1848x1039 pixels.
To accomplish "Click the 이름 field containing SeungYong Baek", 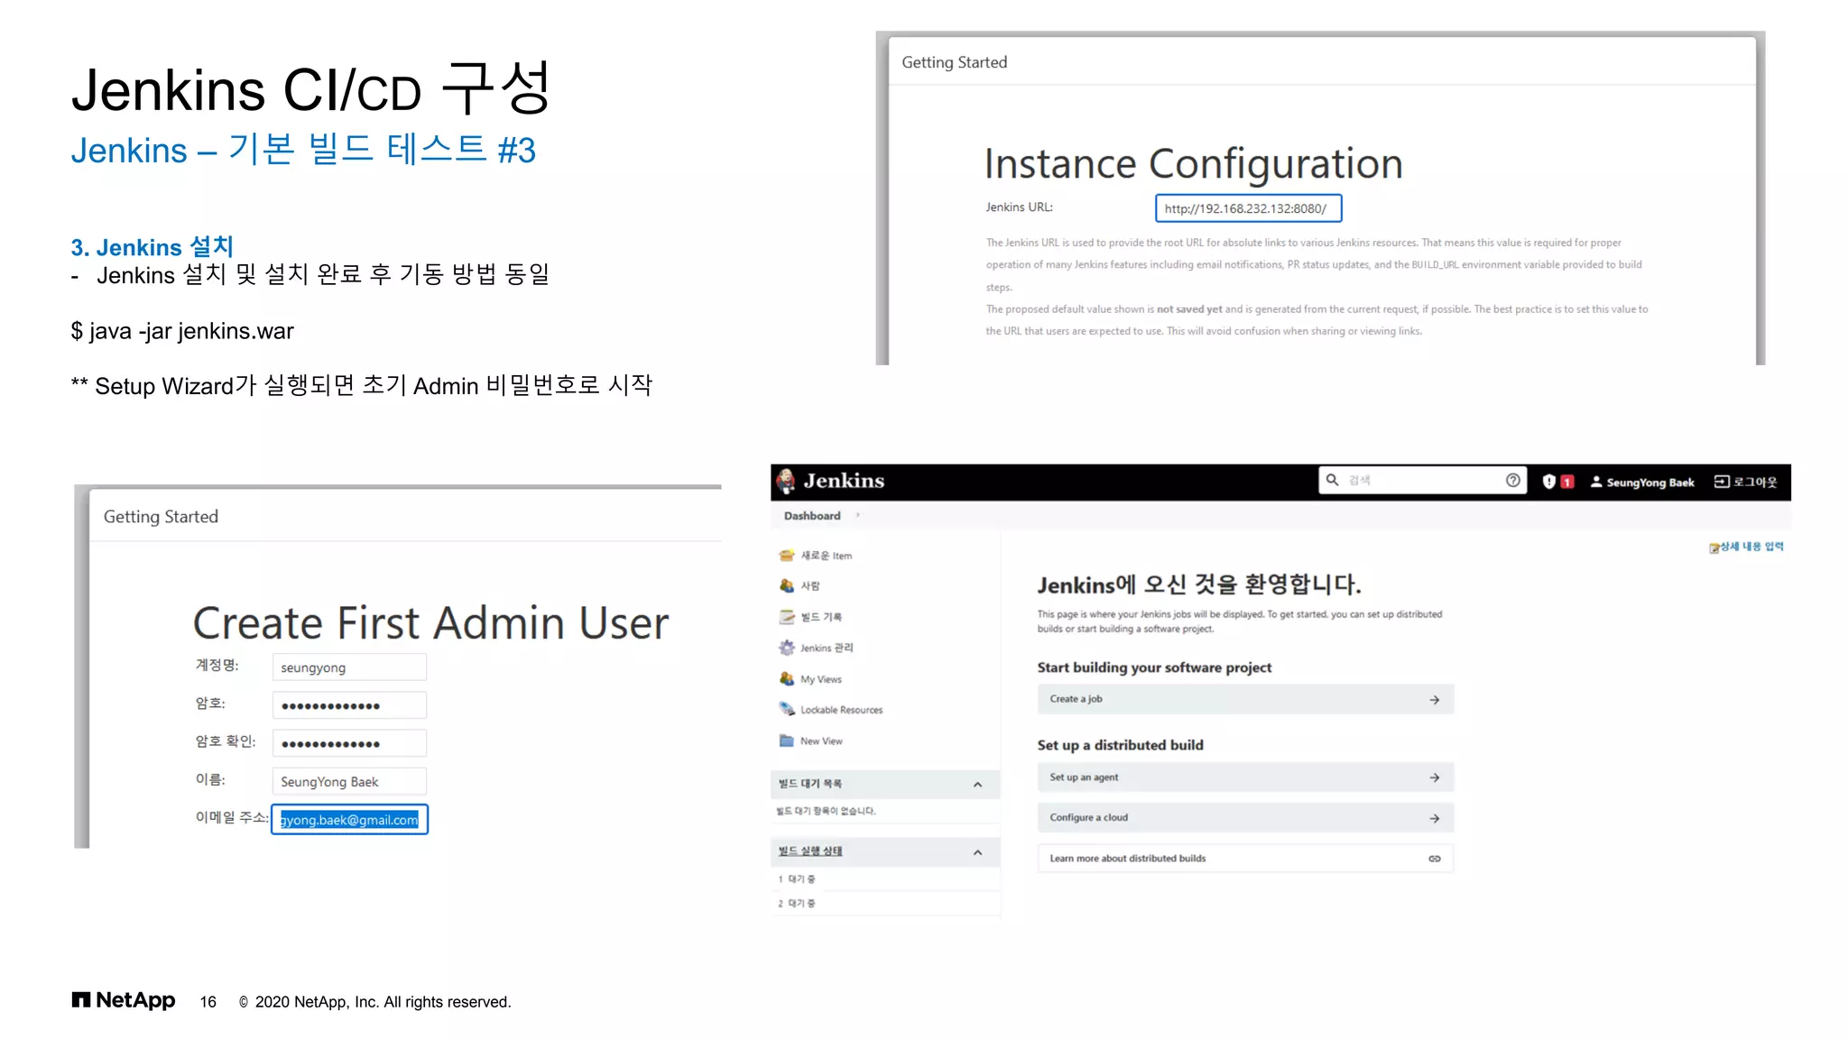I will [x=349, y=781].
